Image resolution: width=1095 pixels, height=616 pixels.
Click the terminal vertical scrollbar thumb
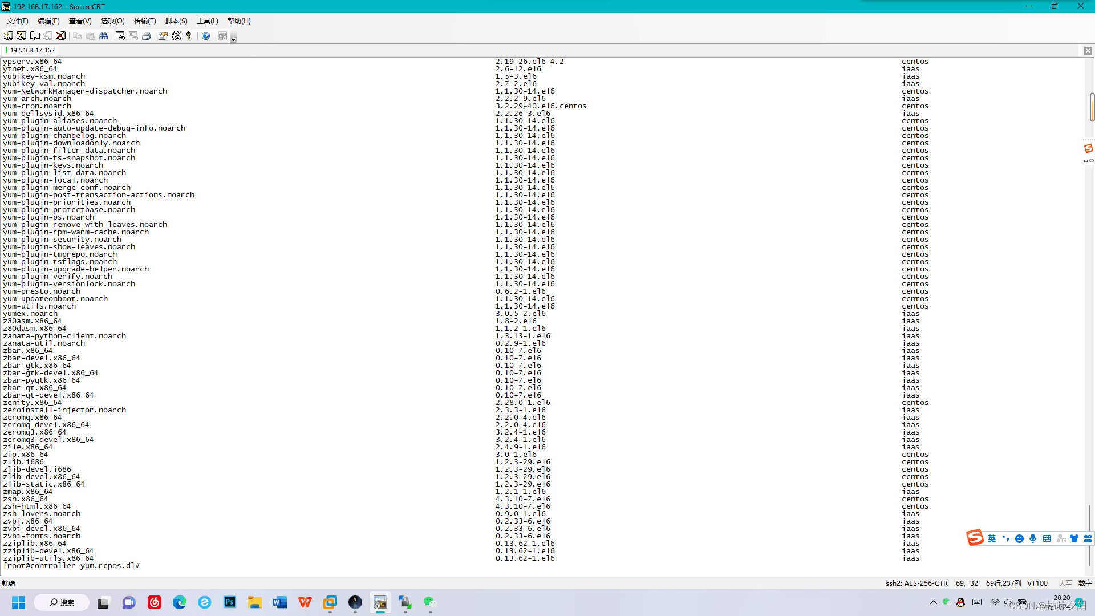(x=1092, y=108)
